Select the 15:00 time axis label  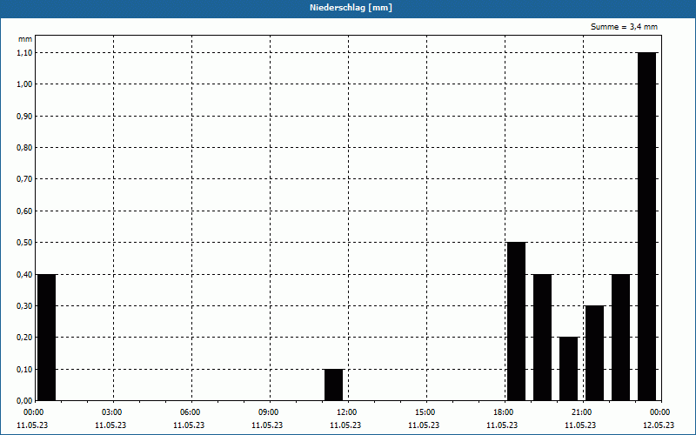425,412
